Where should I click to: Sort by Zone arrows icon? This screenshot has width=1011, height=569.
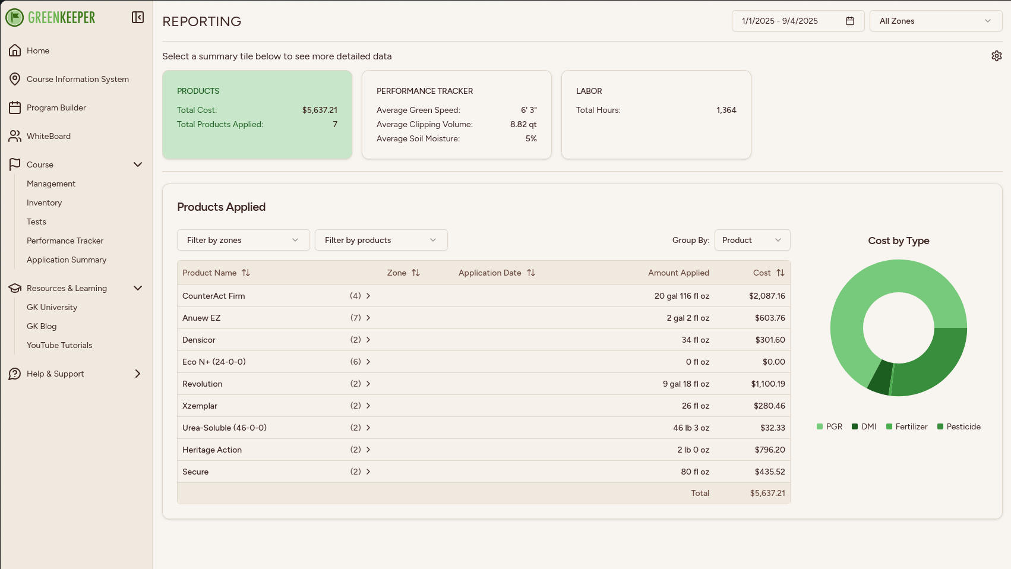tap(416, 273)
